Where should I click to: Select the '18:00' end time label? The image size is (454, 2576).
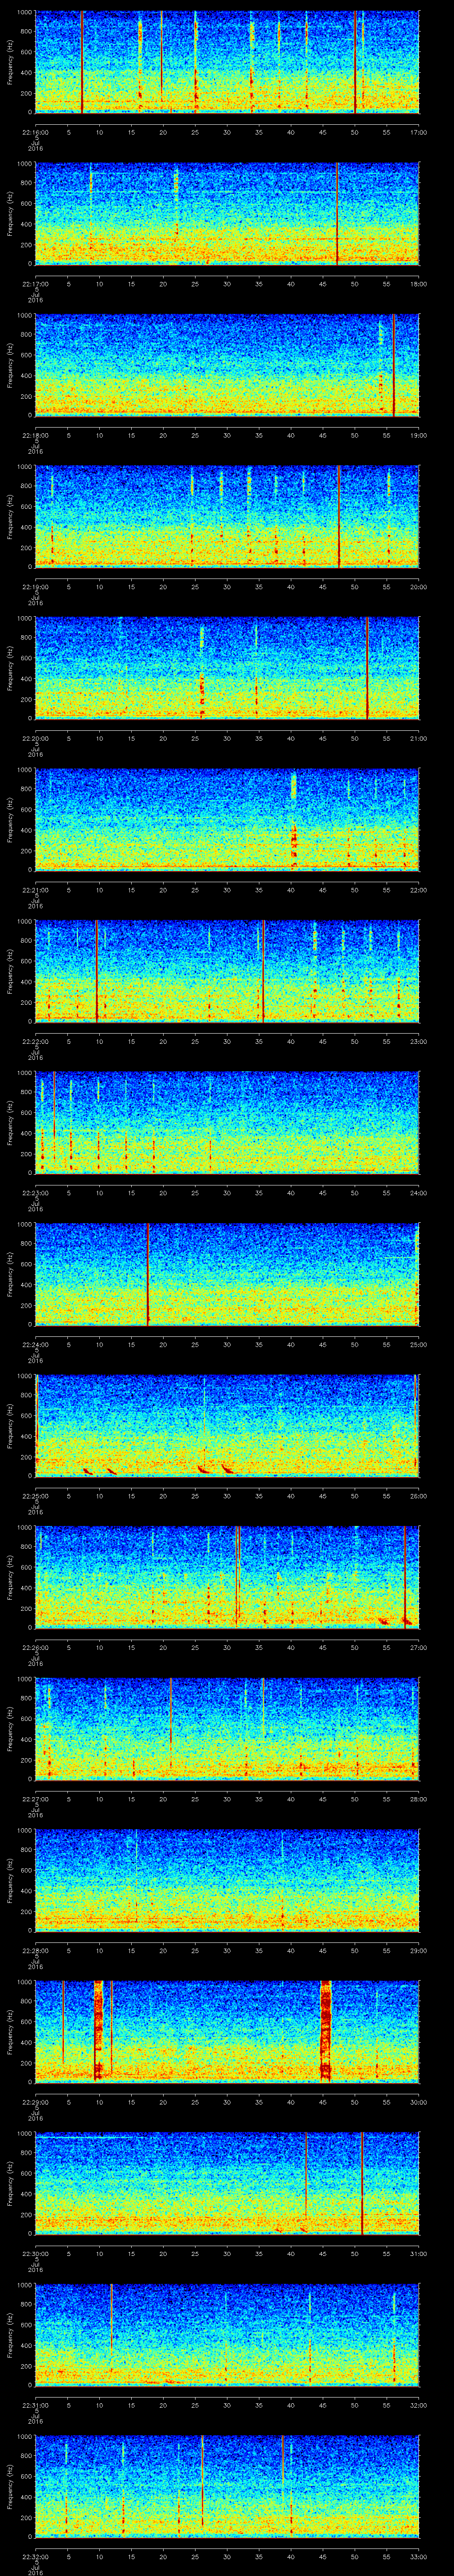(418, 284)
